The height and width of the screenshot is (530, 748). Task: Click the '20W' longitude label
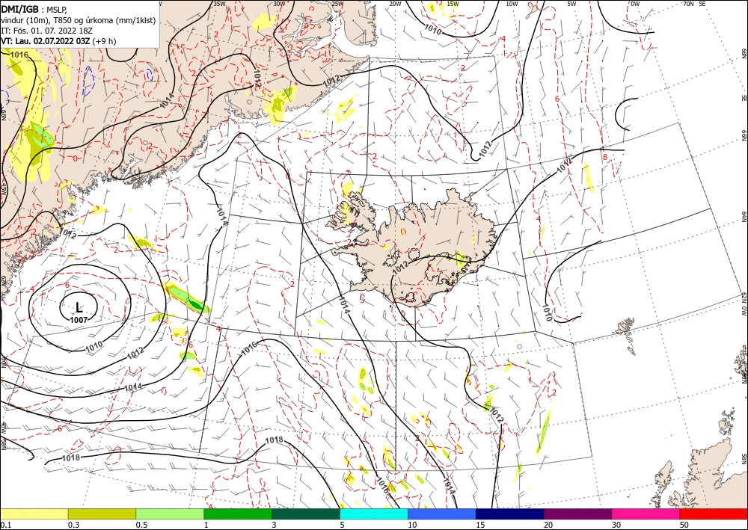coord(395,4)
